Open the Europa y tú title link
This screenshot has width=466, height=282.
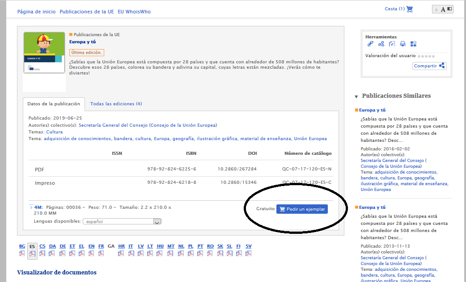pyautogui.click(x=83, y=42)
